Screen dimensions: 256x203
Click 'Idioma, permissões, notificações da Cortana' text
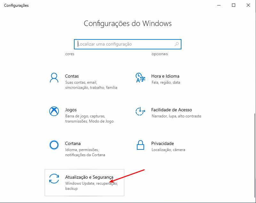[85, 152]
